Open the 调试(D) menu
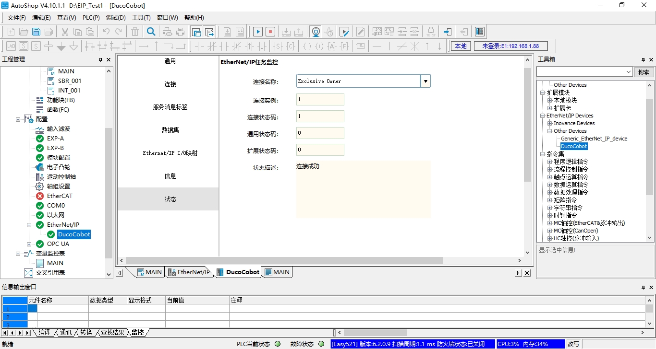 116,18
